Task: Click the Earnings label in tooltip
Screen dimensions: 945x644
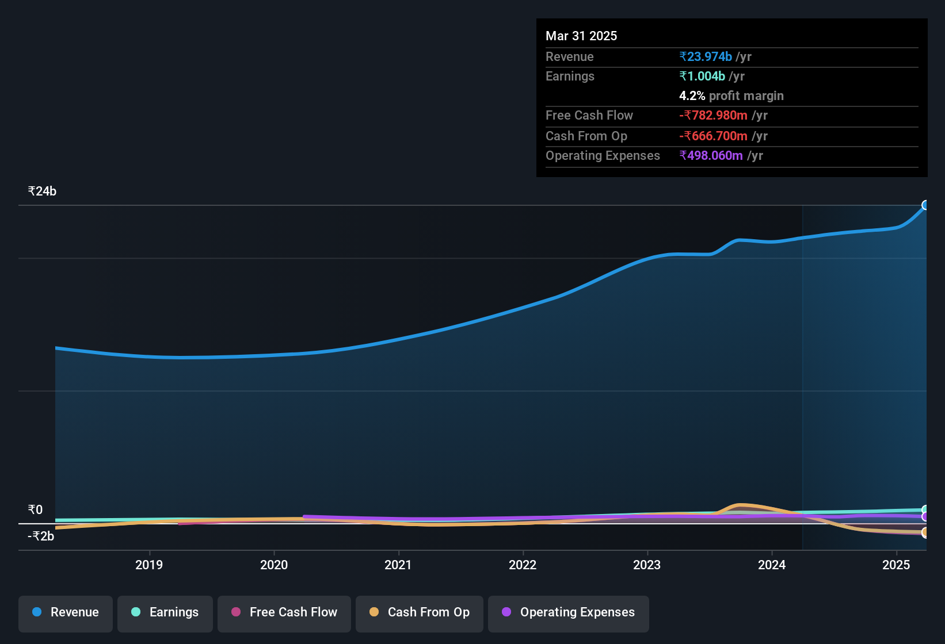Action: (x=570, y=76)
